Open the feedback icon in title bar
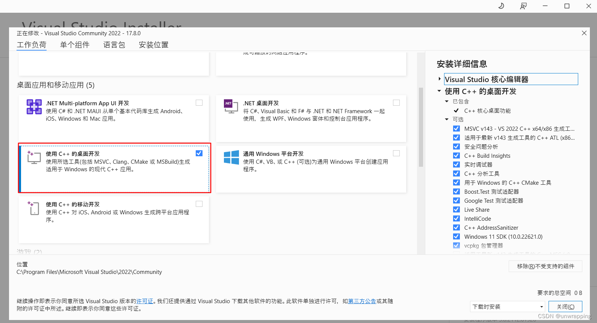The width and height of the screenshot is (597, 323). point(523,6)
